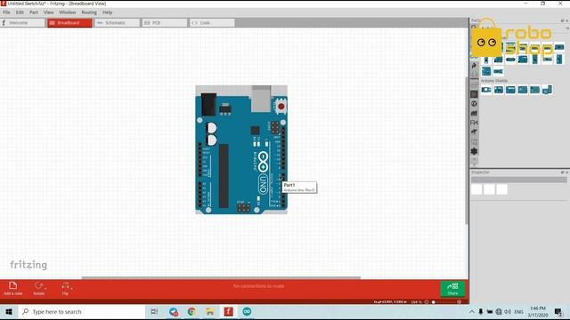The height and width of the screenshot is (320, 570).
Task: Open the notifications center icon
Action: coord(558,312)
